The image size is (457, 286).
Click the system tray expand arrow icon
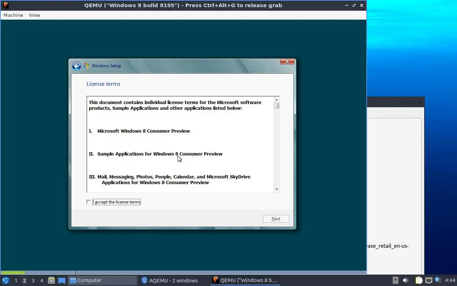coord(395,280)
